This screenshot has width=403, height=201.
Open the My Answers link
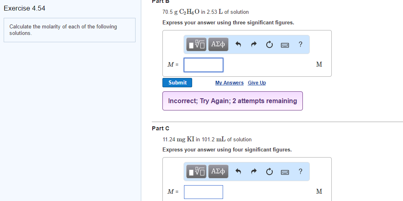point(229,83)
